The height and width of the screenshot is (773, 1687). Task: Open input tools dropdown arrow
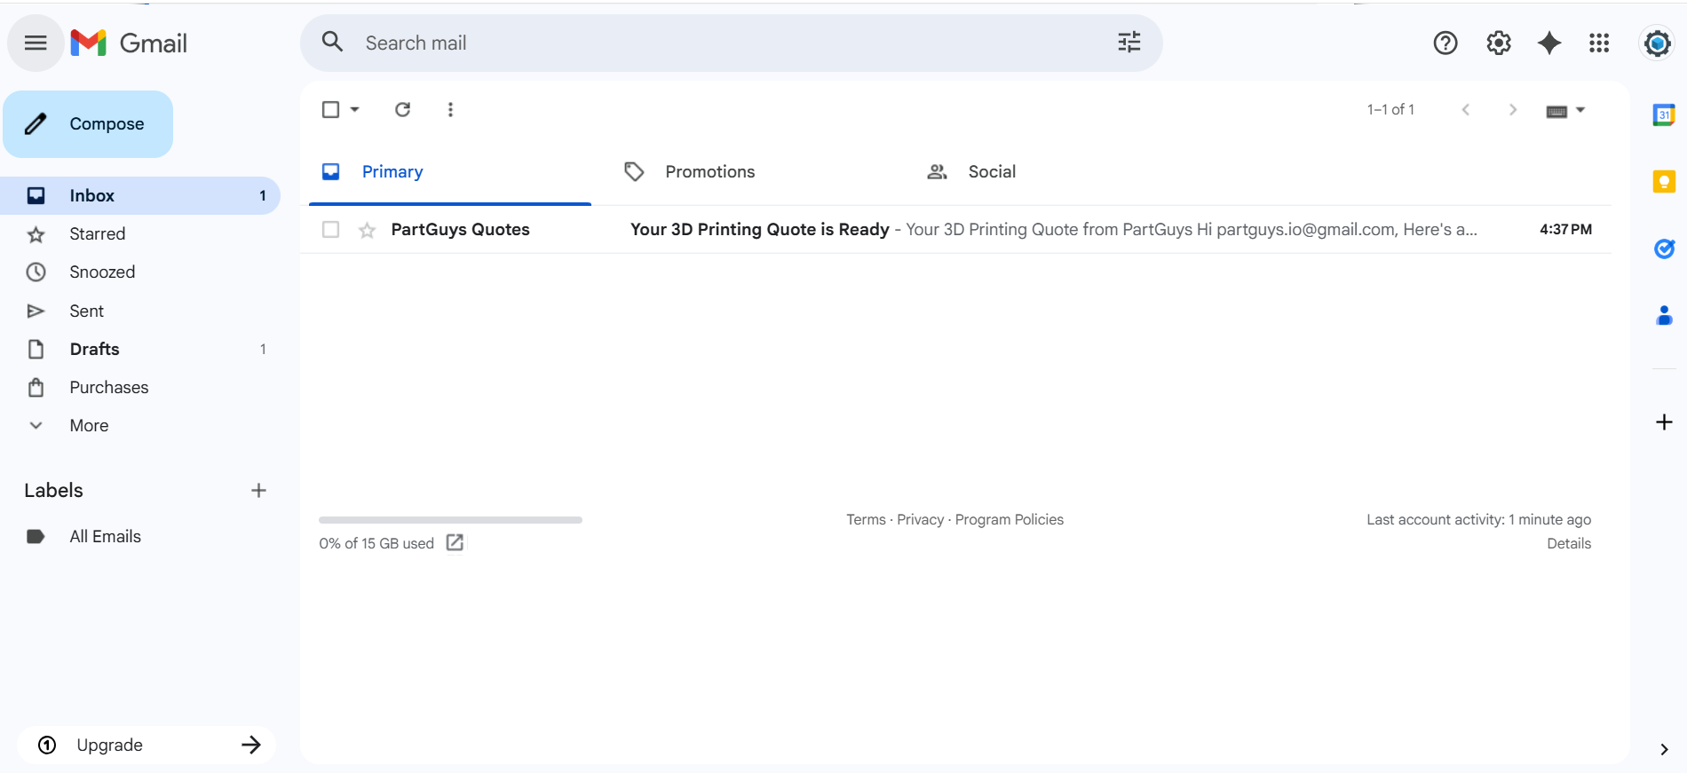[1580, 110]
